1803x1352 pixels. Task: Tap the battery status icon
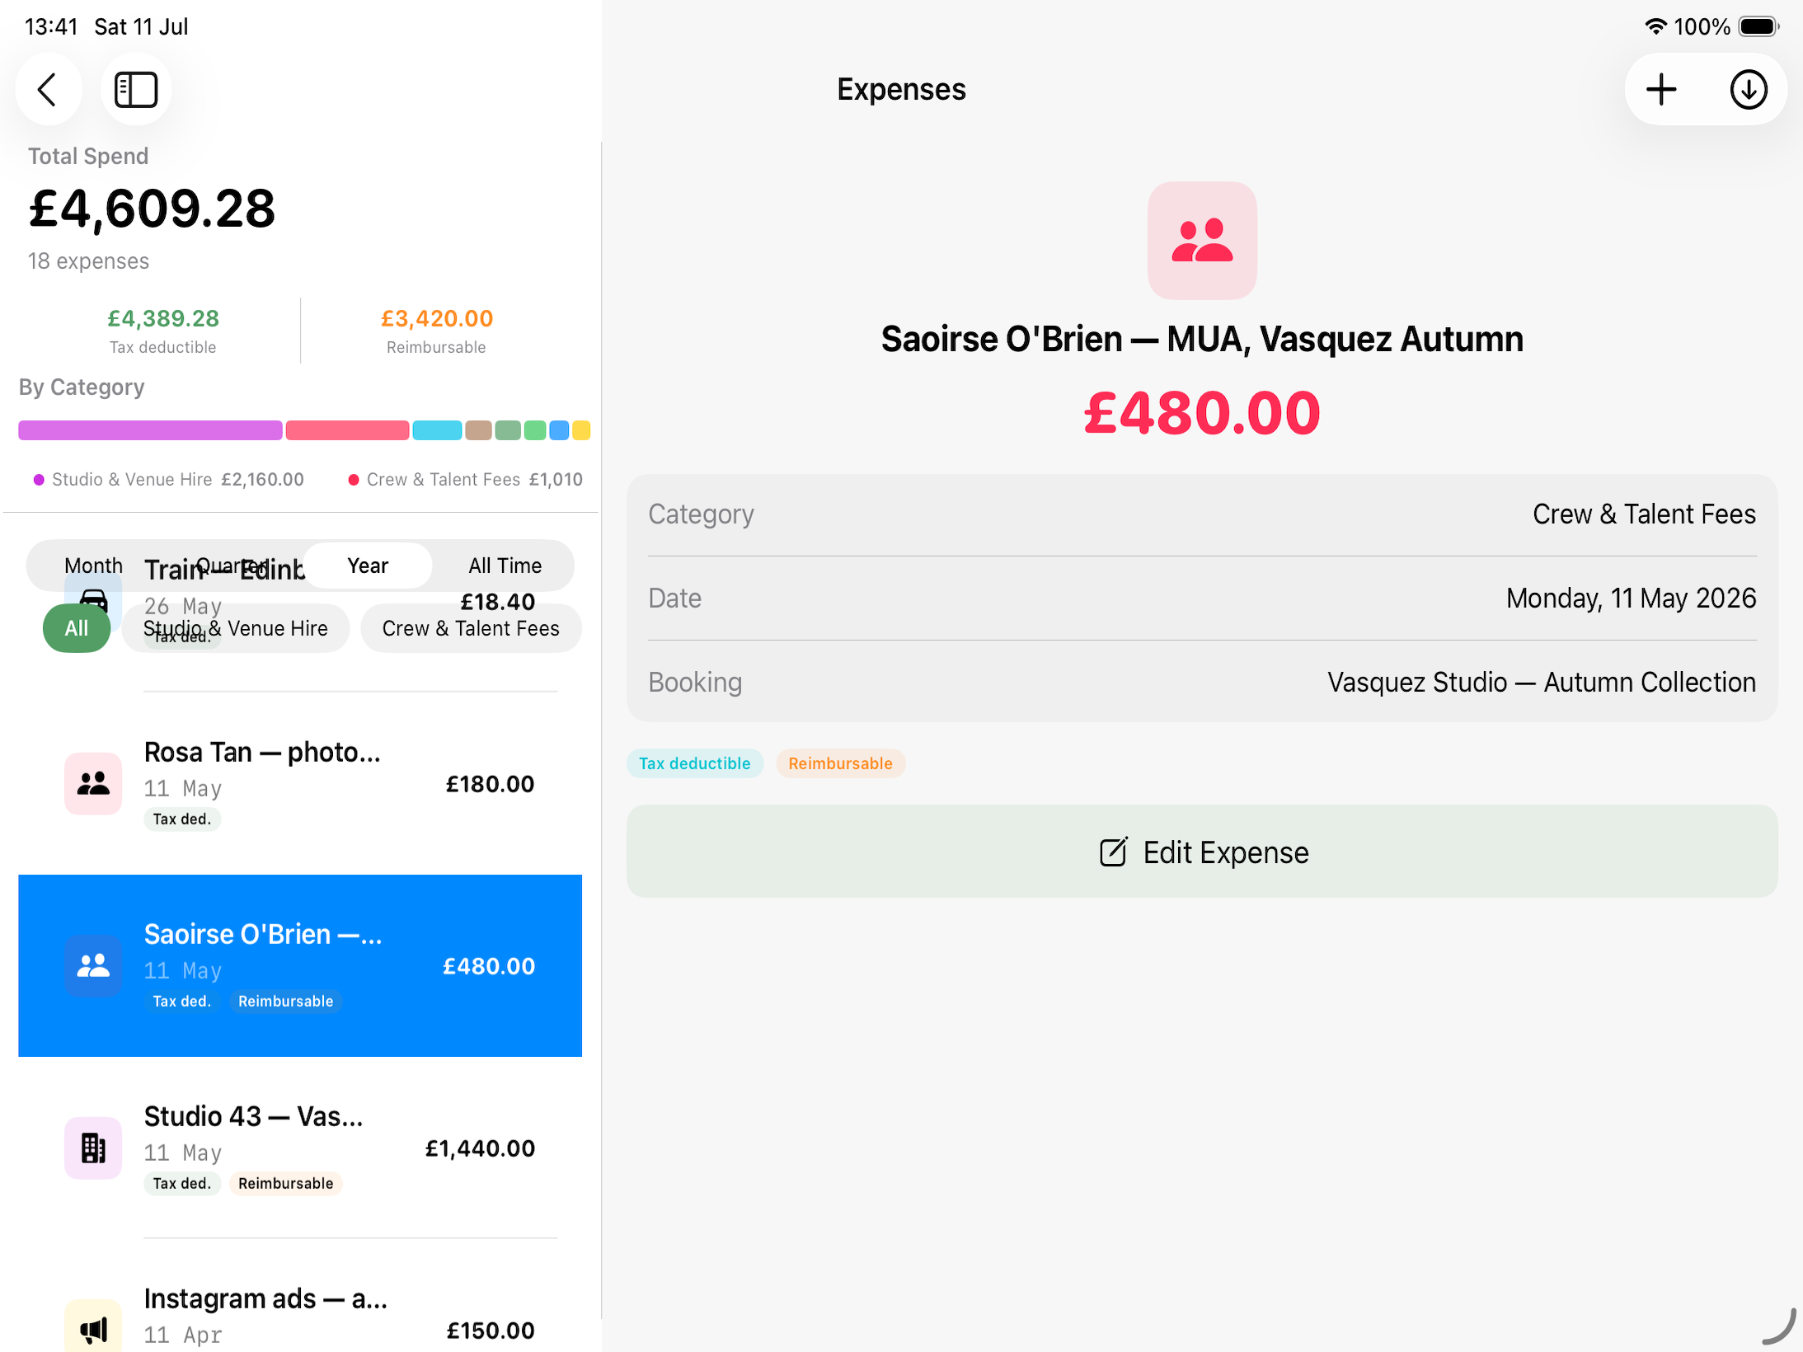pos(1759,26)
